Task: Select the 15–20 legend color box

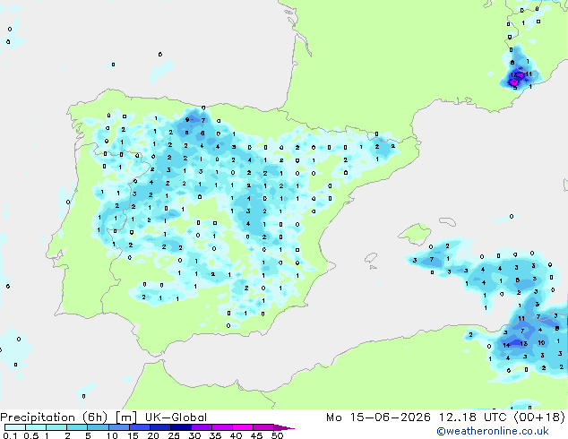Action: pyautogui.click(x=139, y=427)
